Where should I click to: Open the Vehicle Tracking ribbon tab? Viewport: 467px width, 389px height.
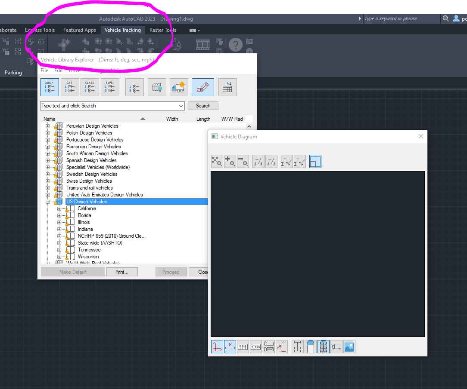pyautogui.click(x=123, y=30)
